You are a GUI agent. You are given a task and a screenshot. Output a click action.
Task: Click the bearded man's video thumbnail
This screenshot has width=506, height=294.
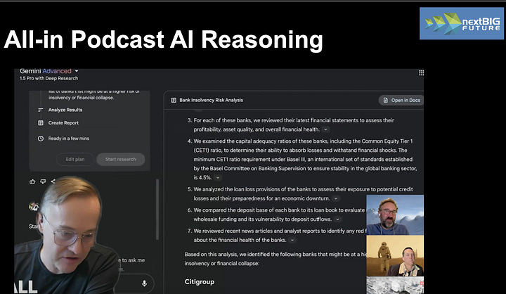pos(395,215)
